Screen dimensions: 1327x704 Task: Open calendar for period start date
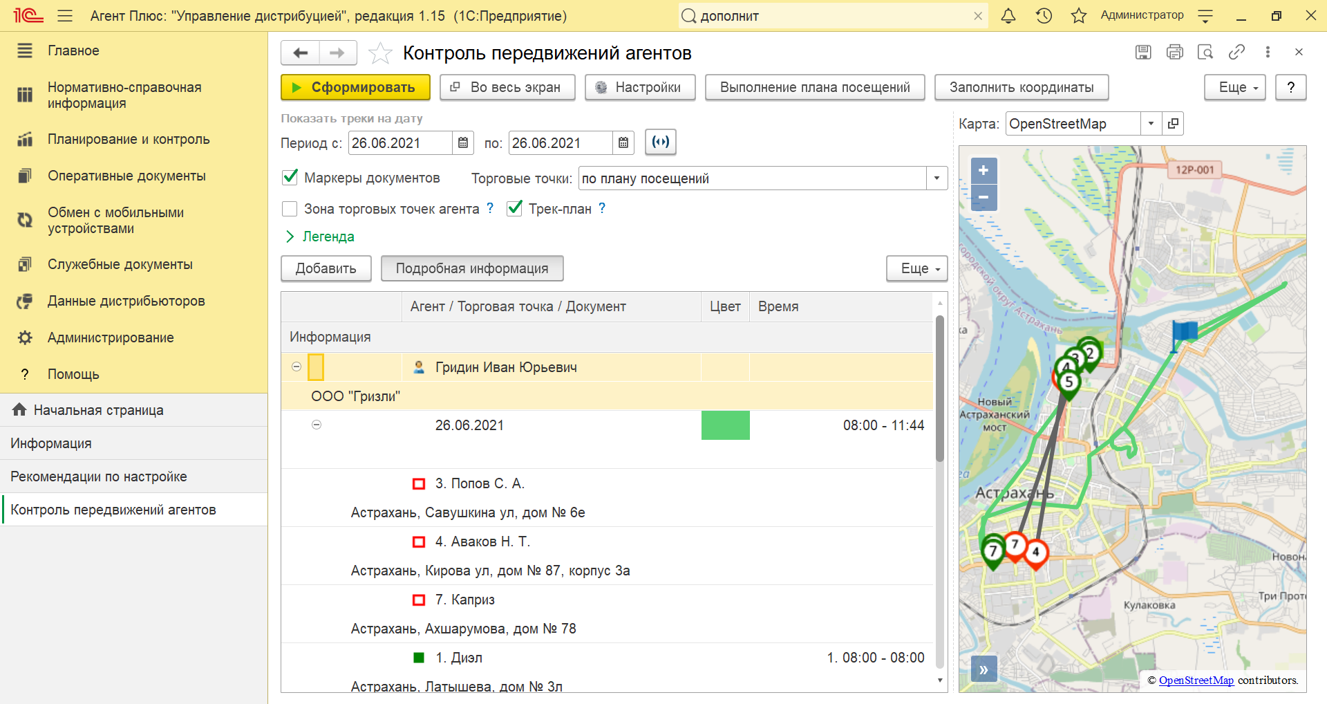(463, 142)
